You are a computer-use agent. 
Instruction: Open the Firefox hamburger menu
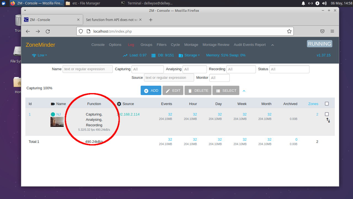(x=332, y=31)
